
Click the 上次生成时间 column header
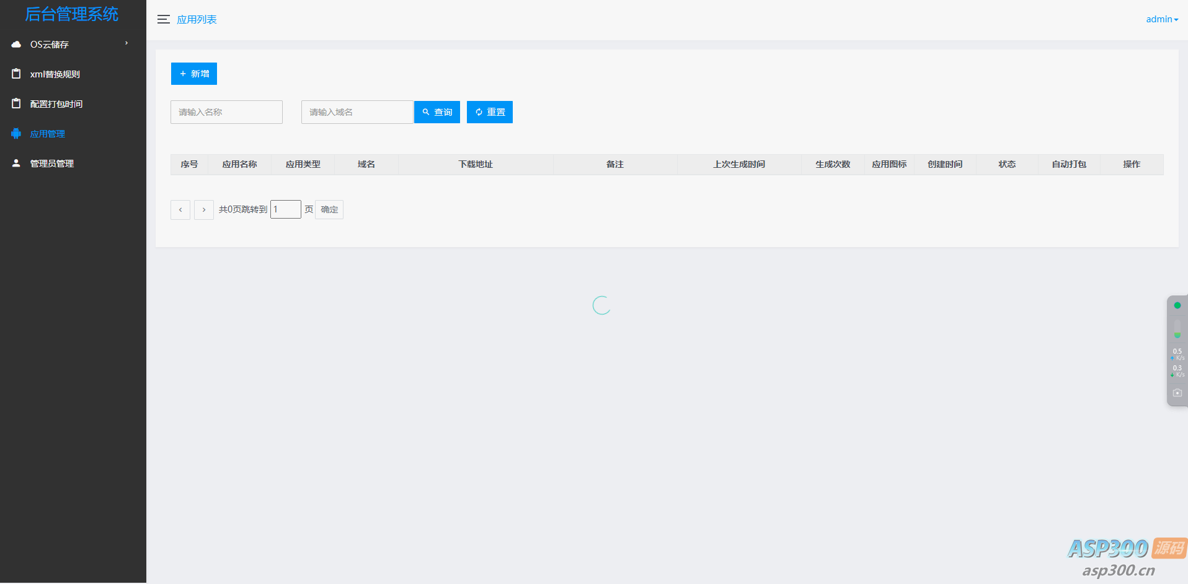click(739, 164)
